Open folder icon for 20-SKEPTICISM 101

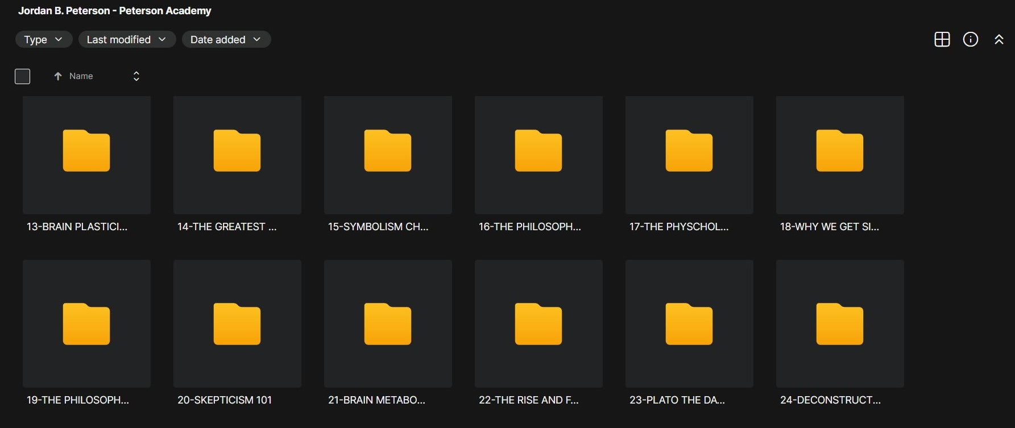coord(237,324)
